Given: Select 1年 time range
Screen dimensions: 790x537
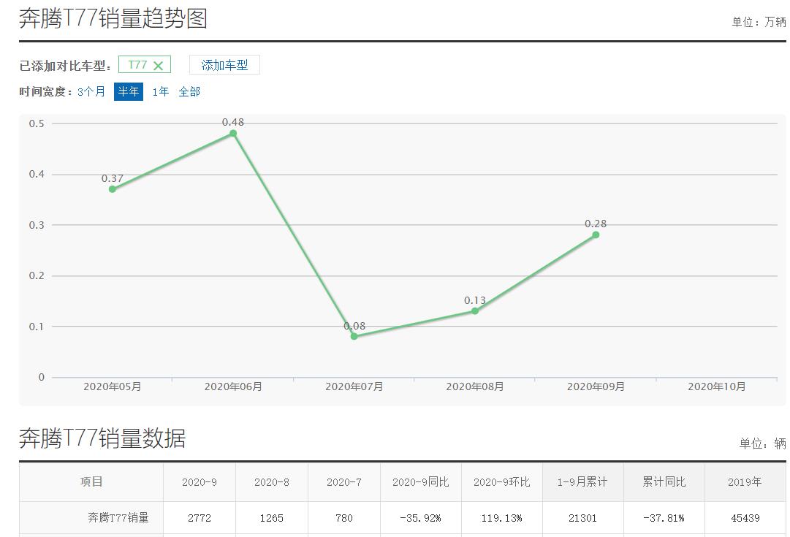Looking at the screenshot, I should 161,91.
